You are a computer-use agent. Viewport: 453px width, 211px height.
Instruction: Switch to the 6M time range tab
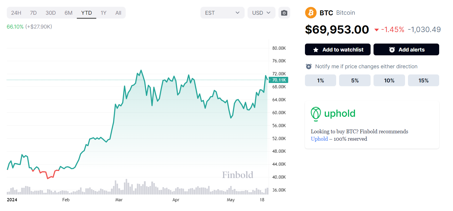[68, 13]
